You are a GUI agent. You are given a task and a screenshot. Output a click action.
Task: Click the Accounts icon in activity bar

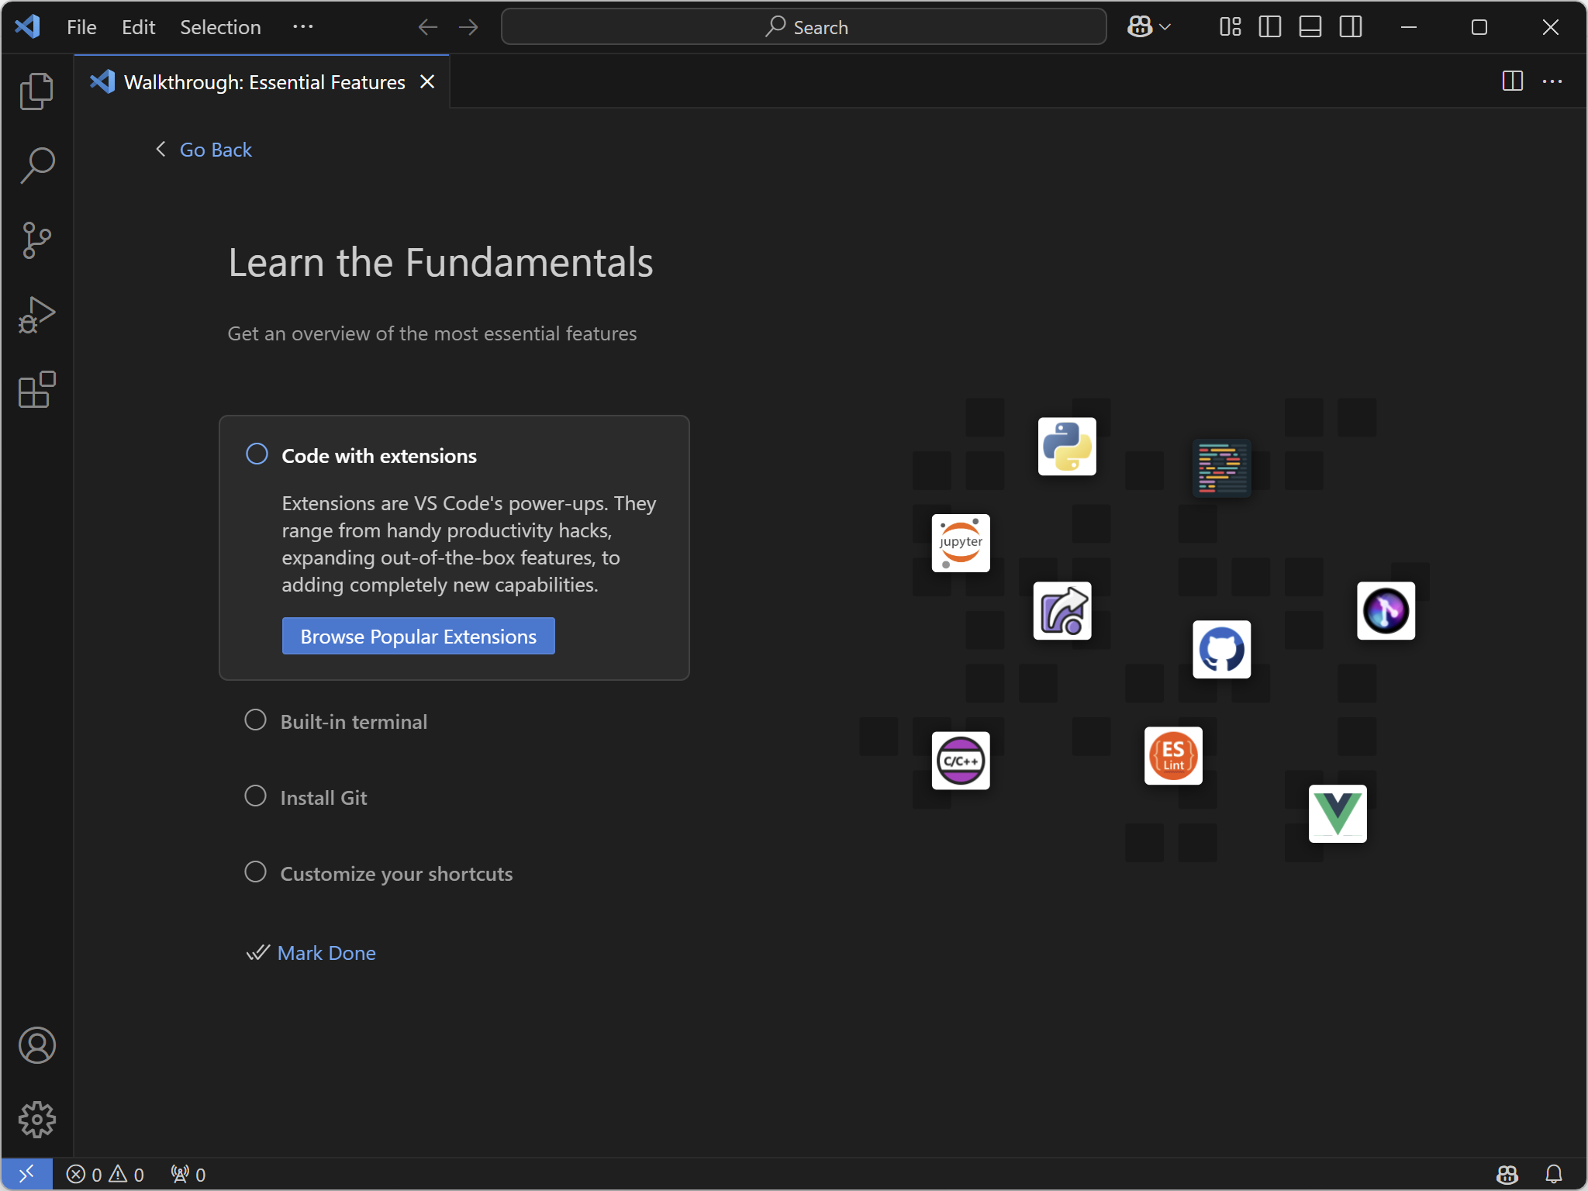click(36, 1045)
